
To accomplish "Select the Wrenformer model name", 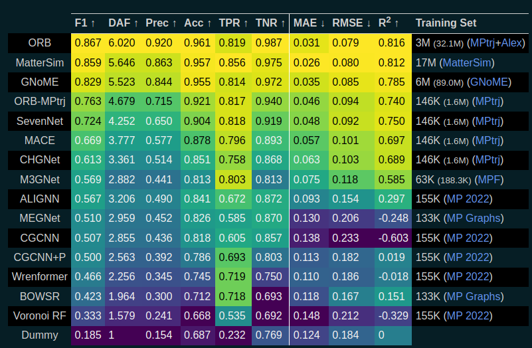I will click(40, 276).
